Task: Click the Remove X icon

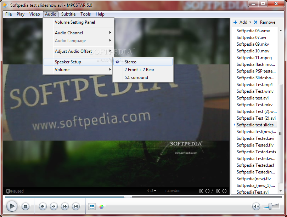Action: [256, 22]
